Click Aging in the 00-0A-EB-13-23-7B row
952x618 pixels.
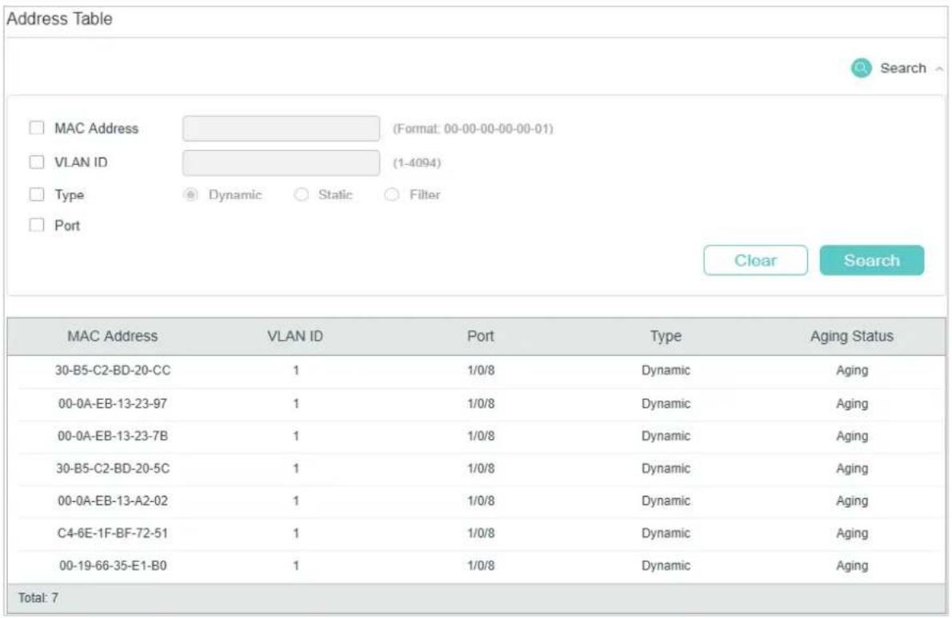(852, 437)
